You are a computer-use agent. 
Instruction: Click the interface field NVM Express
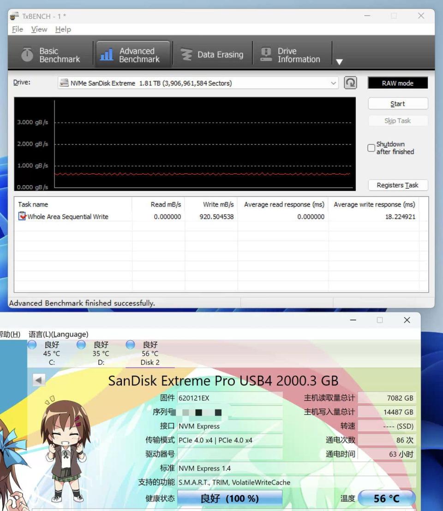pos(230,426)
